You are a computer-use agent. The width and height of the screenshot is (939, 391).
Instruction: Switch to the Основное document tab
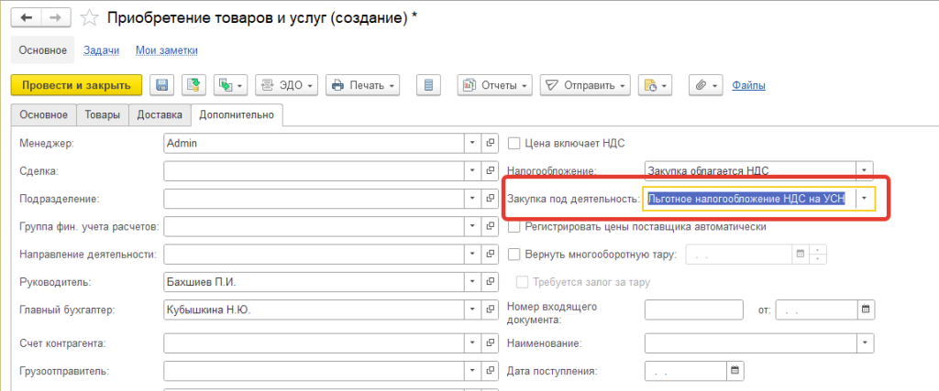44,114
